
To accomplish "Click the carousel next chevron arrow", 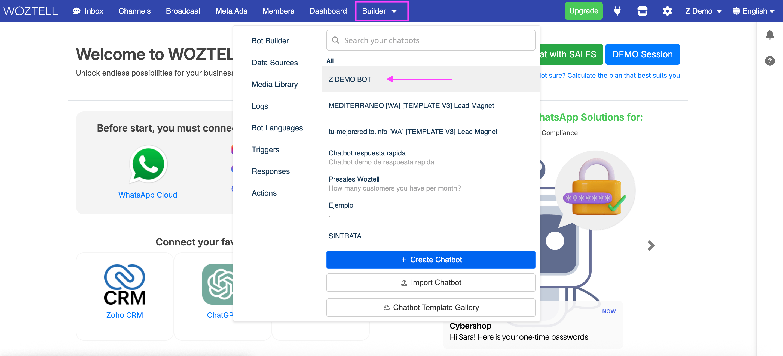I will click(651, 245).
